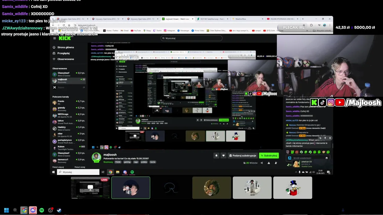The height and width of the screenshot is (215, 383).
Task: Open Chrome from the bottom Windows 11 taskbar
Action: point(24,210)
